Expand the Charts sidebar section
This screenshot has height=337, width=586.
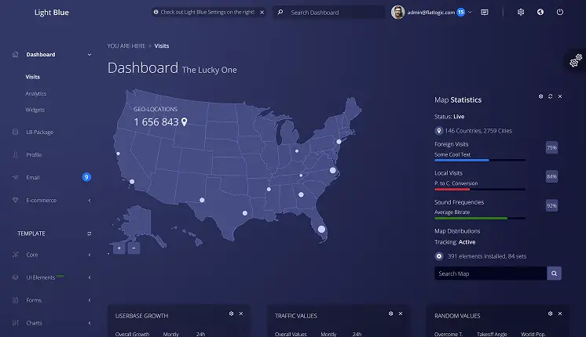coord(90,323)
